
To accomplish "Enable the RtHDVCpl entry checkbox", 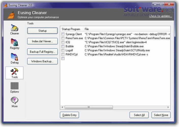I will [x=63, y=54].
